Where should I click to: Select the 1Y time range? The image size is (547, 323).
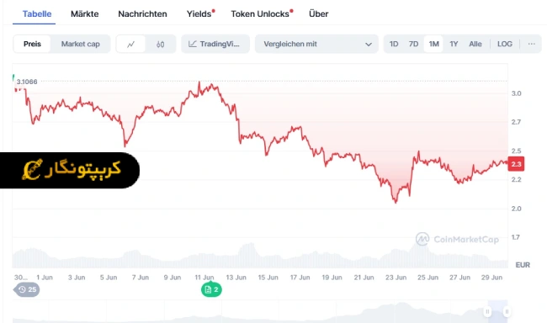point(454,44)
